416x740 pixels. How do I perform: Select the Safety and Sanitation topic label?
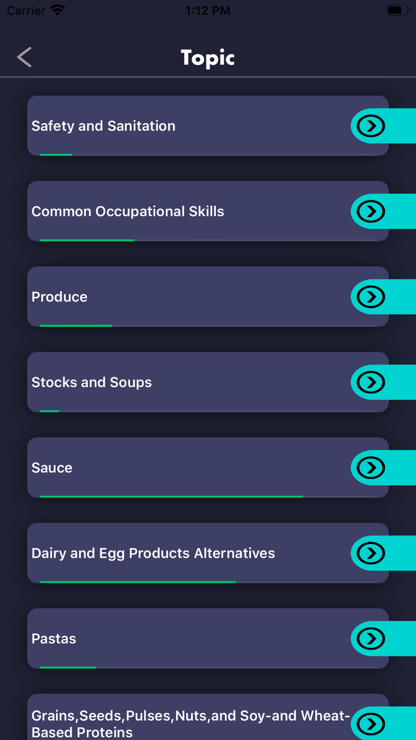coord(104,126)
